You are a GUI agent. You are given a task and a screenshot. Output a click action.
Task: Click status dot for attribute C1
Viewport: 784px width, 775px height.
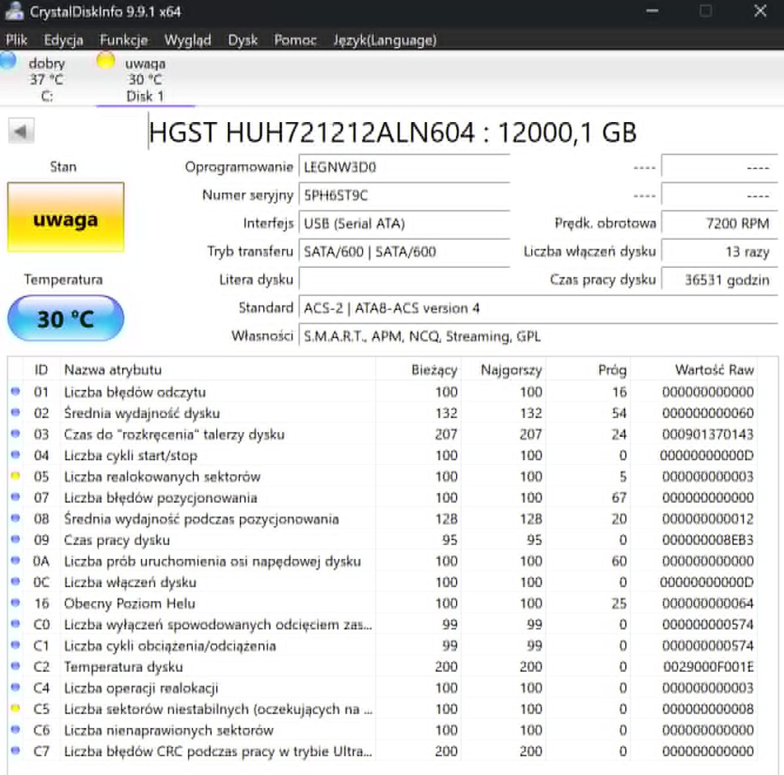(x=15, y=645)
